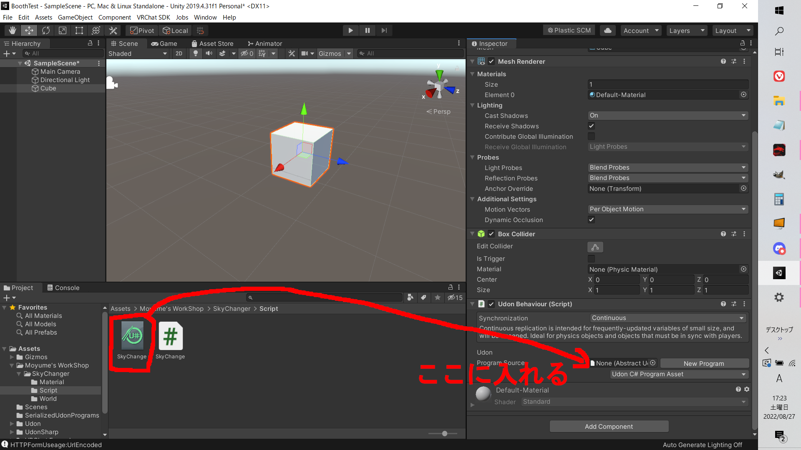Image resolution: width=801 pixels, height=450 pixels.
Task: Click the Play button
Action: point(350,30)
